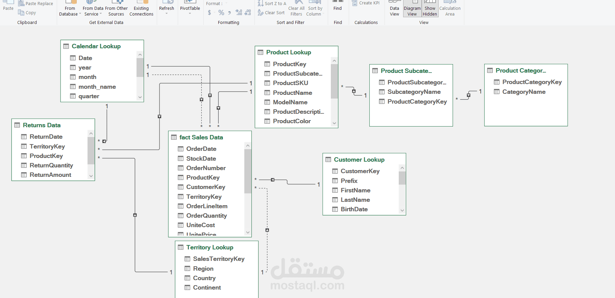The height and width of the screenshot is (298, 615).
Task: Click Create KPI
Action: click(366, 3)
